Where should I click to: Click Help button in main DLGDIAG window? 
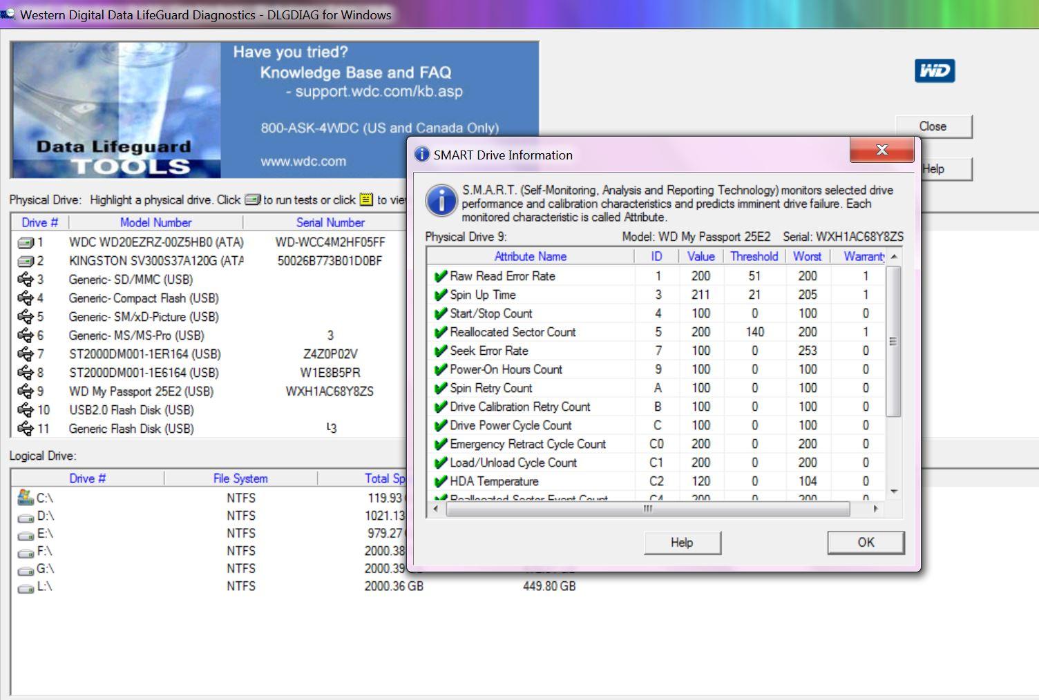946,169
